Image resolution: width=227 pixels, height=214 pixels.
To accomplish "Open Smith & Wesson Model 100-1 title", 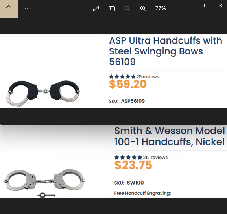I will (x=170, y=136).
